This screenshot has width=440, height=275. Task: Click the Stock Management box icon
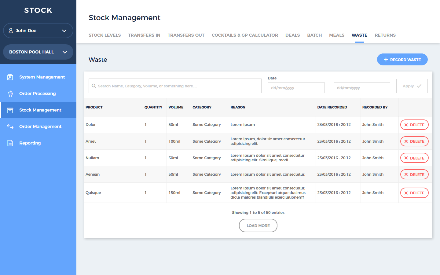point(10,110)
